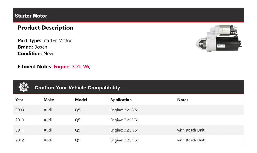257x153 pixels.
Task: Click the Part Type: Starter Motor line
Action: (x=45, y=40)
